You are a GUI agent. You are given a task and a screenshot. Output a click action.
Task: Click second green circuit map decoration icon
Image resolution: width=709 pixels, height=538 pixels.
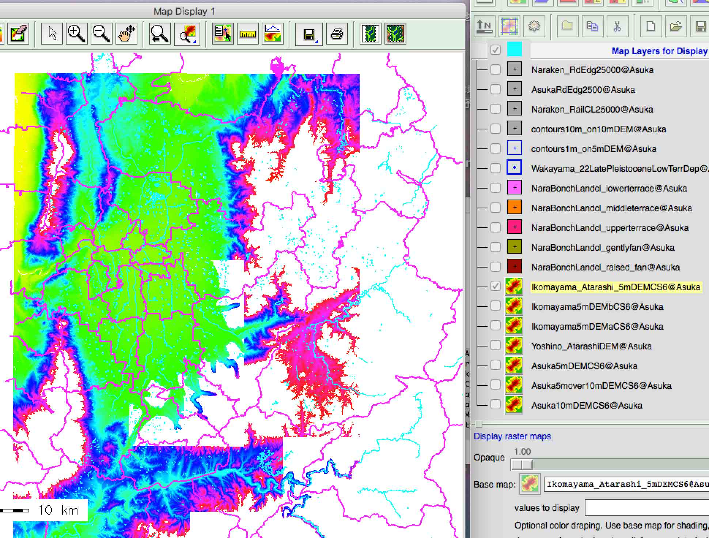click(395, 34)
